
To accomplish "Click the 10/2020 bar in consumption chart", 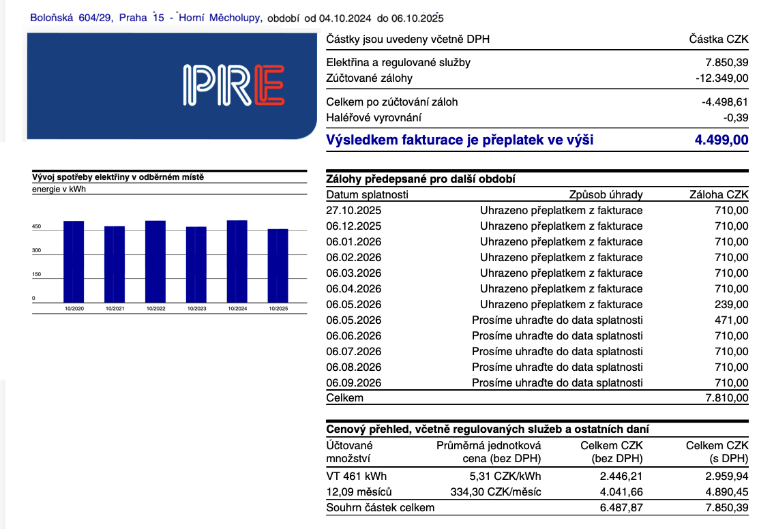I will (x=74, y=262).
